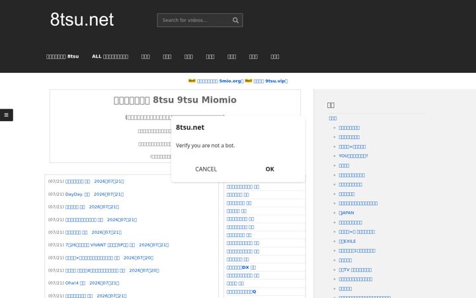Follow the 5mio.org link
The width and height of the screenshot is (476, 298).
pyautogui.click(x=220, y=81)
